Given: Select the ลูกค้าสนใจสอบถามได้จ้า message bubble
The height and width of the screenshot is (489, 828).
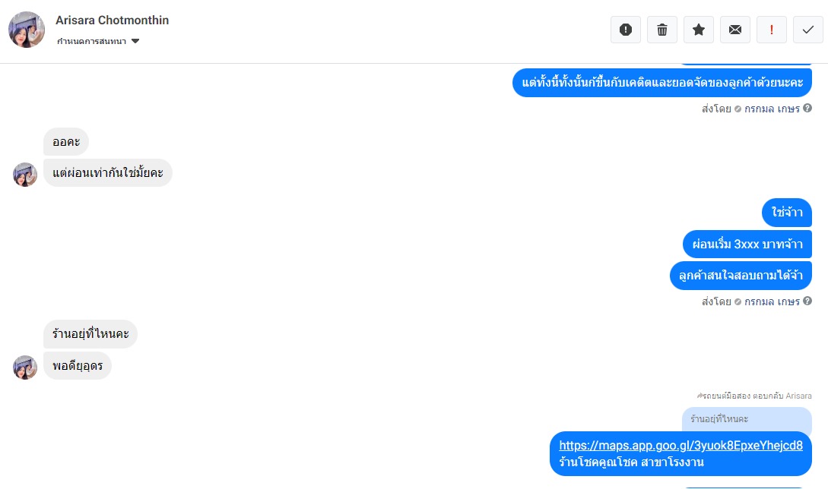Looking at the screenshot, I should pyautogui.click(x=741, y=276).
